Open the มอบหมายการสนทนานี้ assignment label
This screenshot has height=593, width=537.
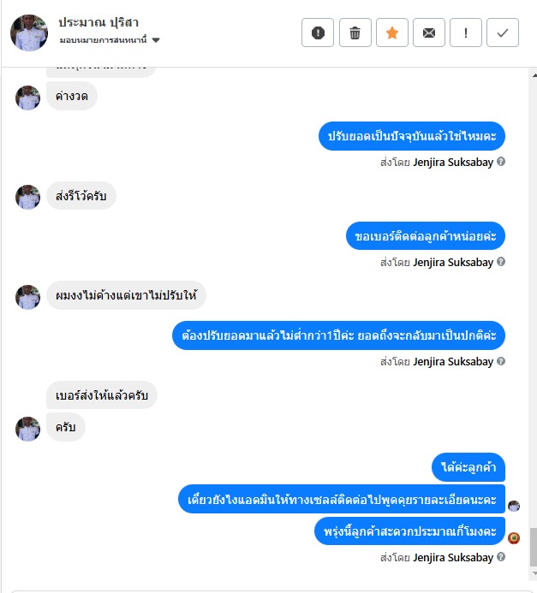point(103,40)
